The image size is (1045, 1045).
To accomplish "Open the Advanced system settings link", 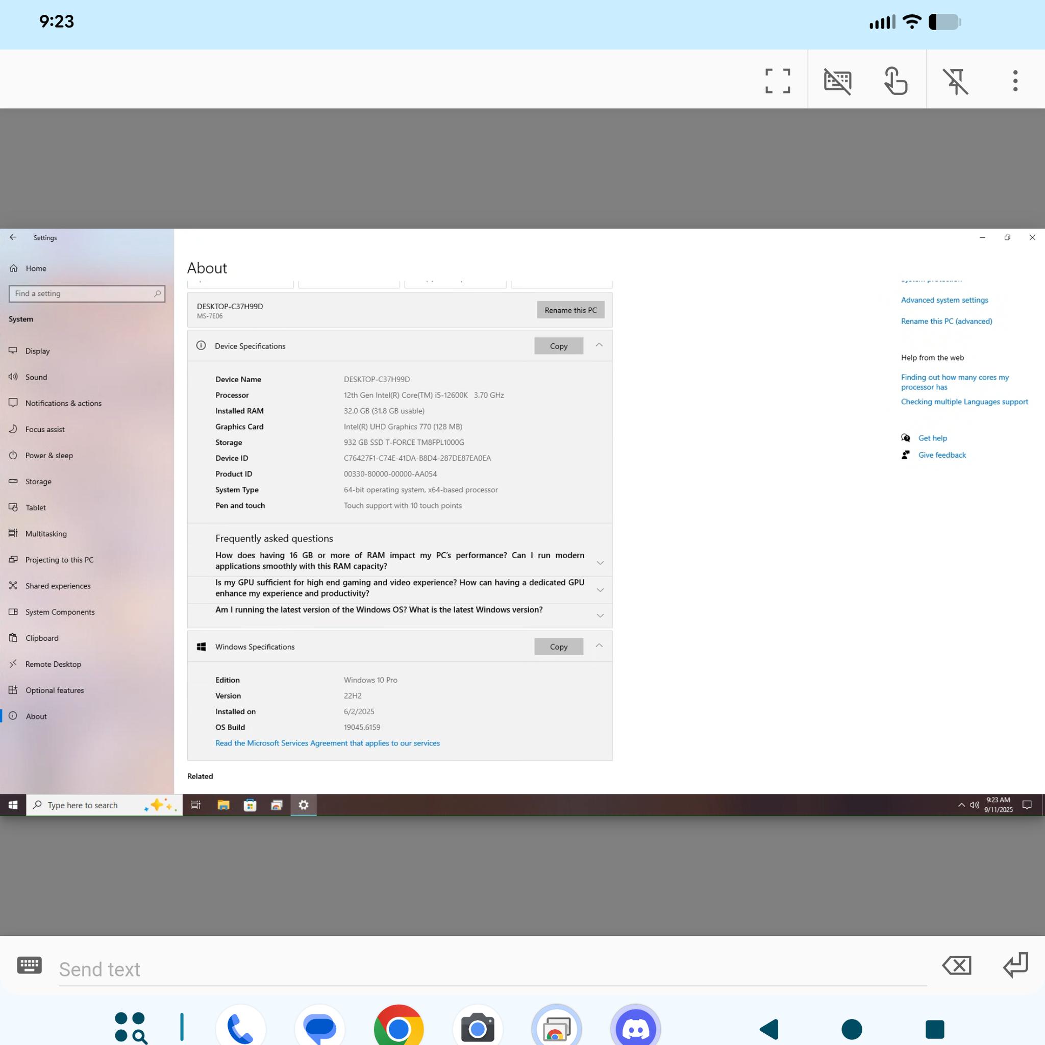I will [x=944, y=300].
